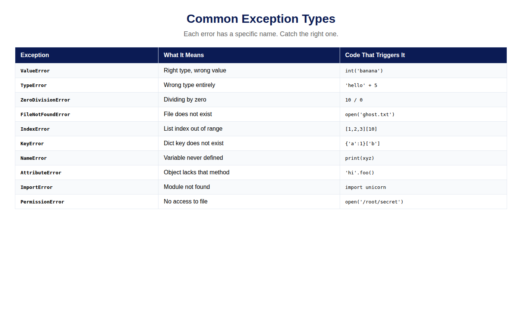
Task: Click the ImportError row label
Action: pyautogui.click(x=37, y=187)
